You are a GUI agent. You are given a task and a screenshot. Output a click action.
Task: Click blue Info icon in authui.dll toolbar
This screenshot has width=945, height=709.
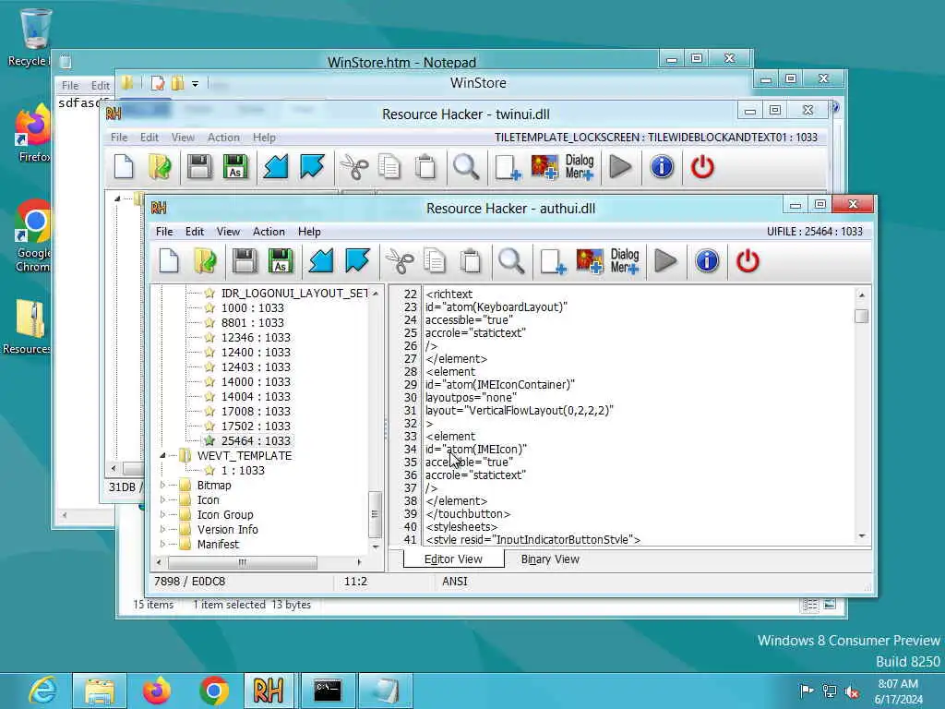click(707, 261)
